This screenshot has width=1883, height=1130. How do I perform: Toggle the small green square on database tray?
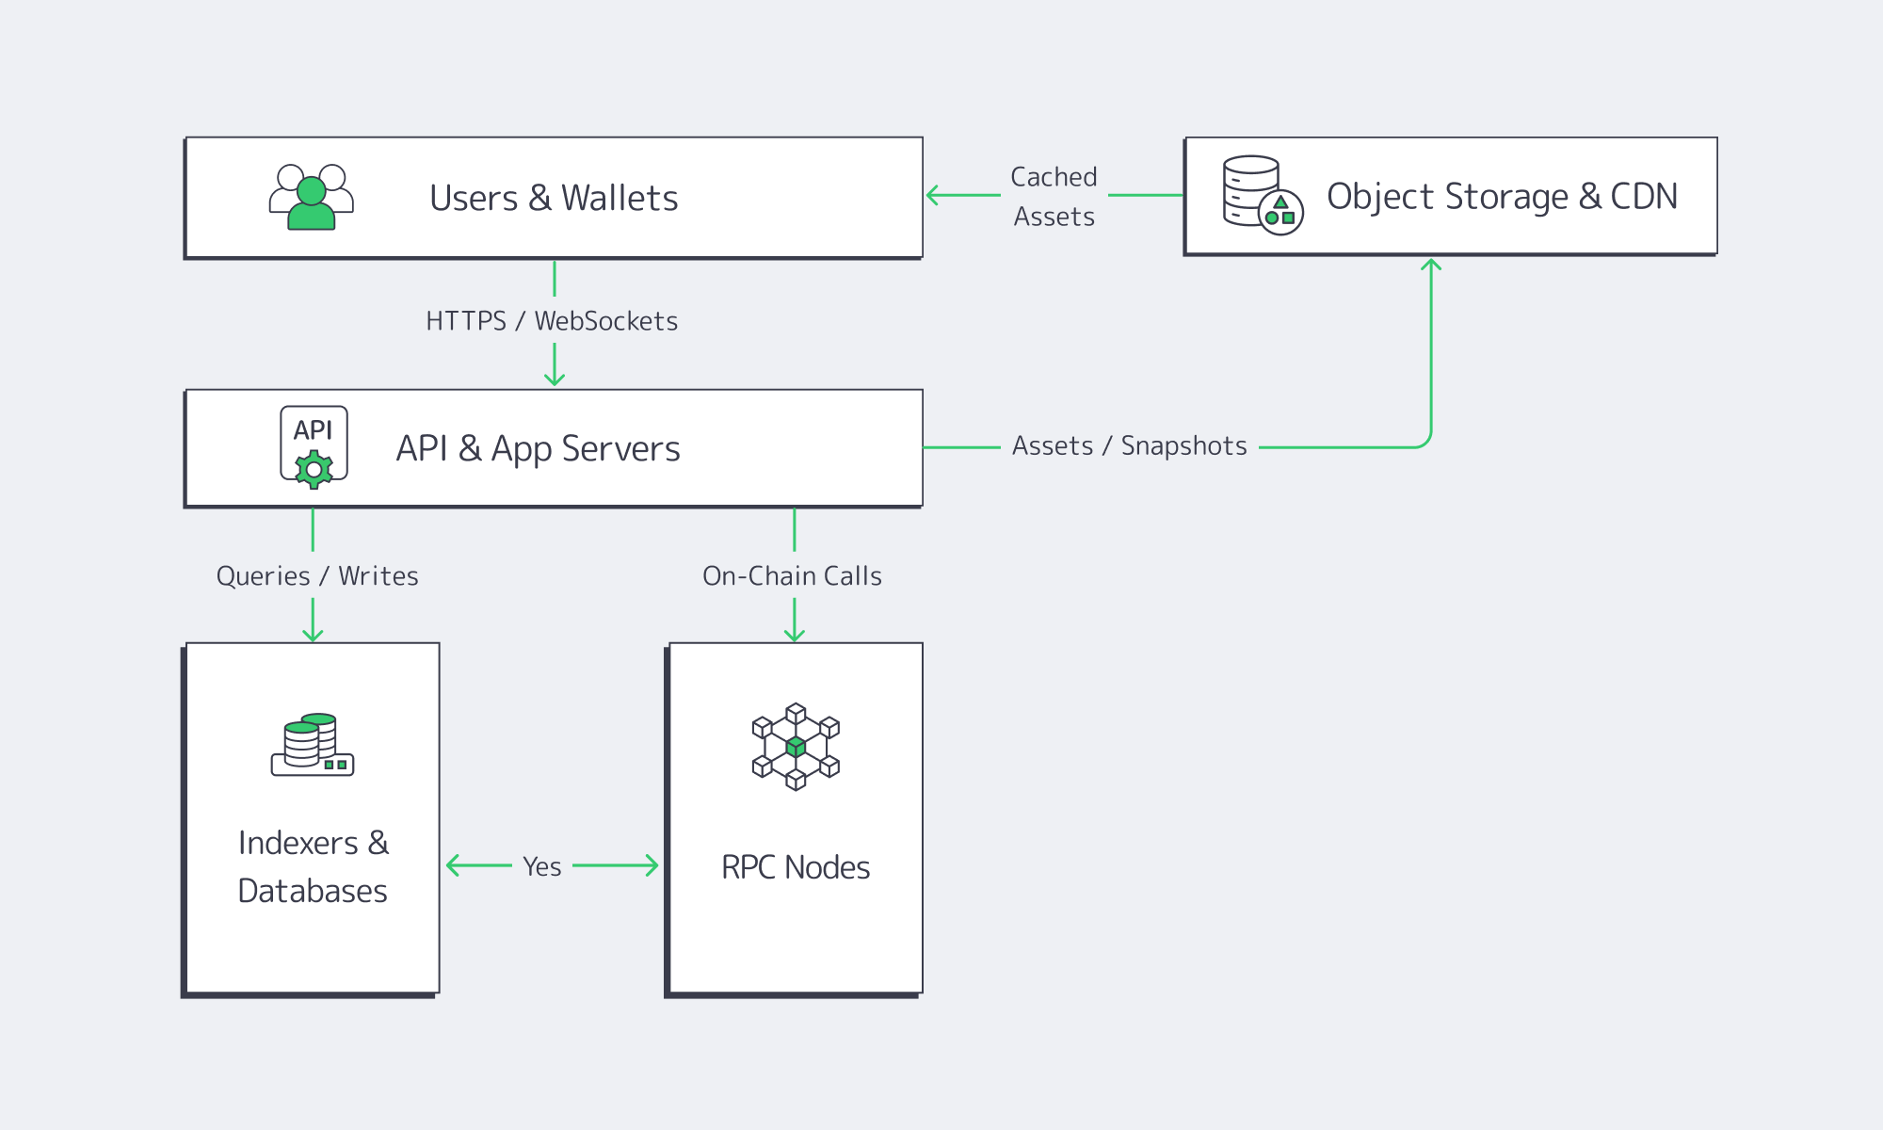coord(330,765)
